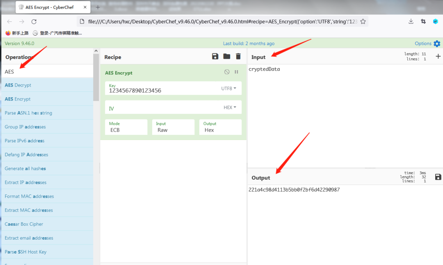The width and height of the screenshot is (443, 265).
Task: Open IV format HEX dropdown
Action: tap(230, 107)
